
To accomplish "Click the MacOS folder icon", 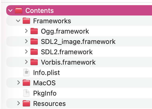I will 26,83.
